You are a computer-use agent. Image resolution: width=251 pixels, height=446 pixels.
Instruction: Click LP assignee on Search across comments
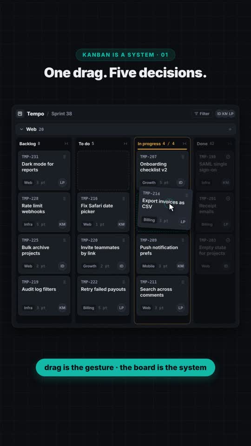[x=181, y=308]
